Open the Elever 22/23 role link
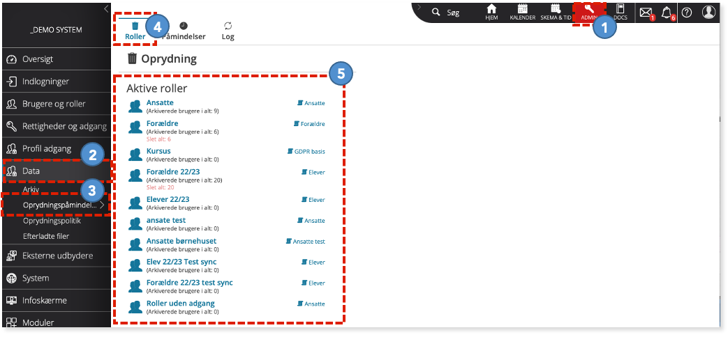 point(168,200)
